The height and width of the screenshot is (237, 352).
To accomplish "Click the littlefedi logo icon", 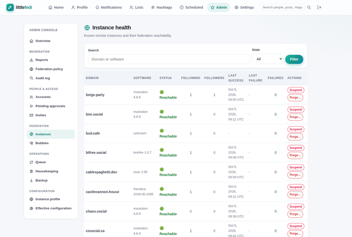I will [10, 8].
